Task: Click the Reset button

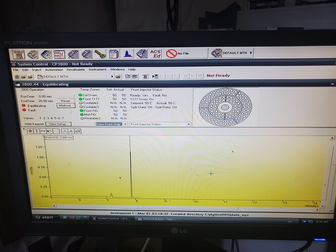Action: tap(66, 101)
